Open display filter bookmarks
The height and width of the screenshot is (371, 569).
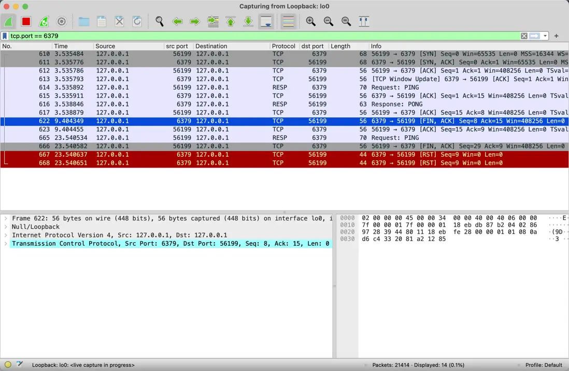click(6, 36)
